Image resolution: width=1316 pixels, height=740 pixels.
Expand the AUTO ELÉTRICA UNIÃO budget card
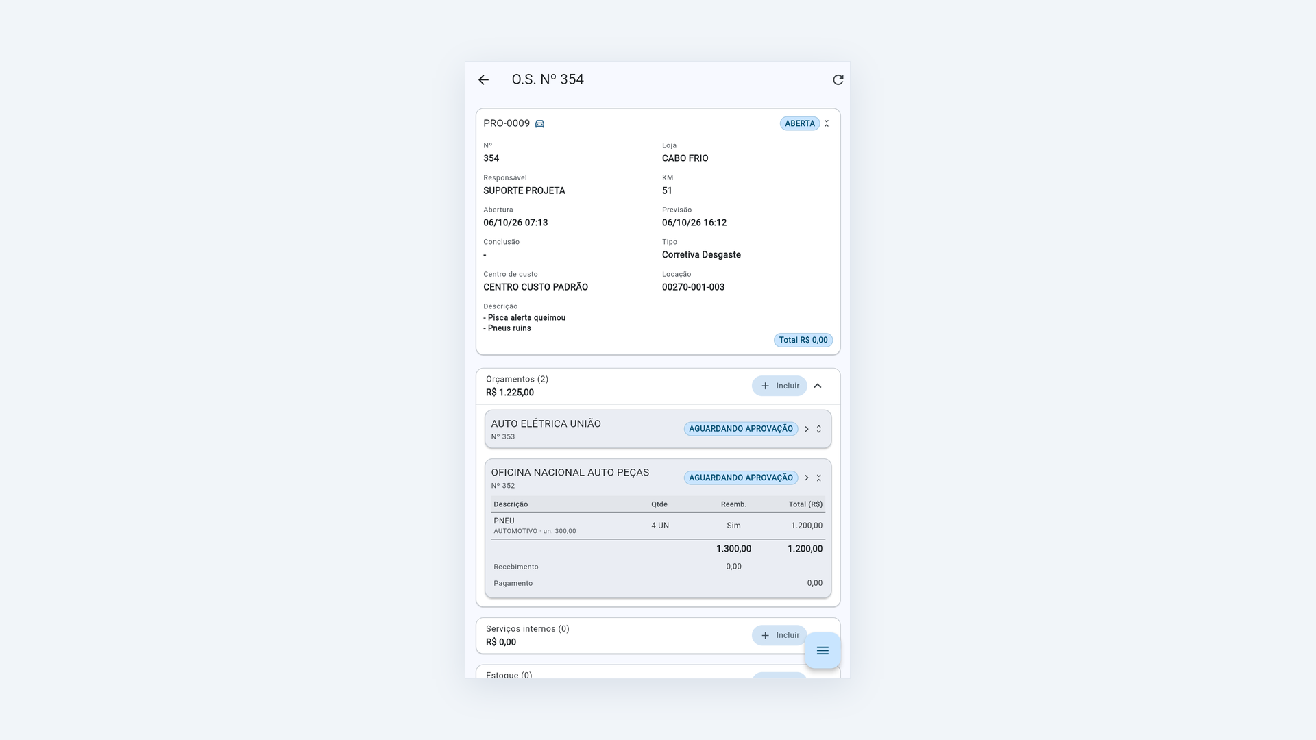point(818,429)
